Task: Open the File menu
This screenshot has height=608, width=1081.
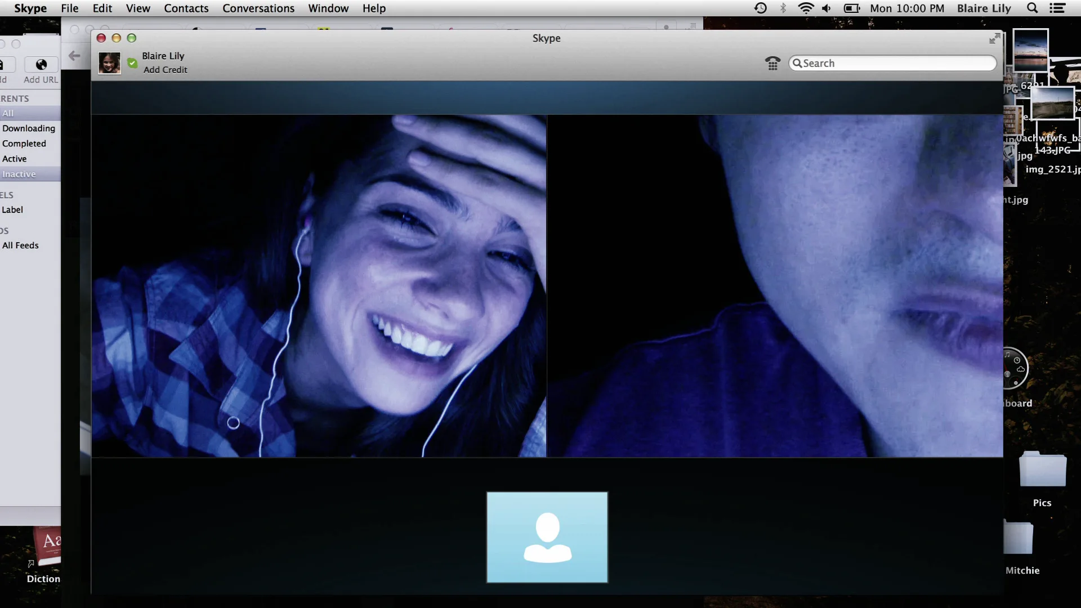Action: click(x=70, y=8)
